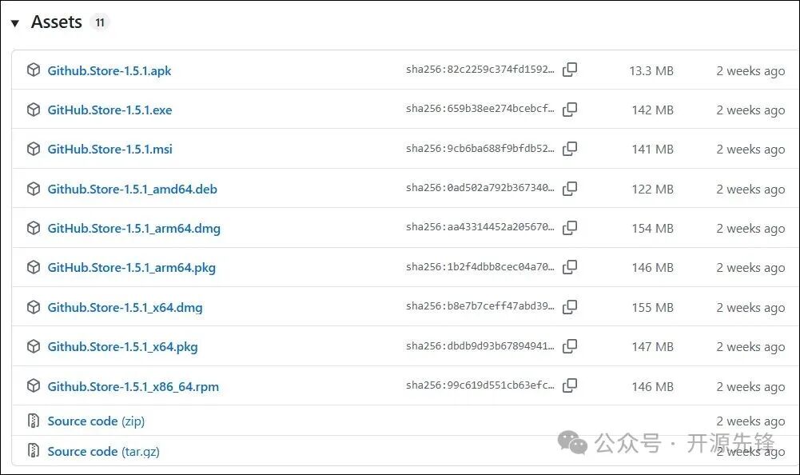Viewport: 800px width, 475px height.
Task: Click the package icon beside x64.dmg
Action: 34,307
